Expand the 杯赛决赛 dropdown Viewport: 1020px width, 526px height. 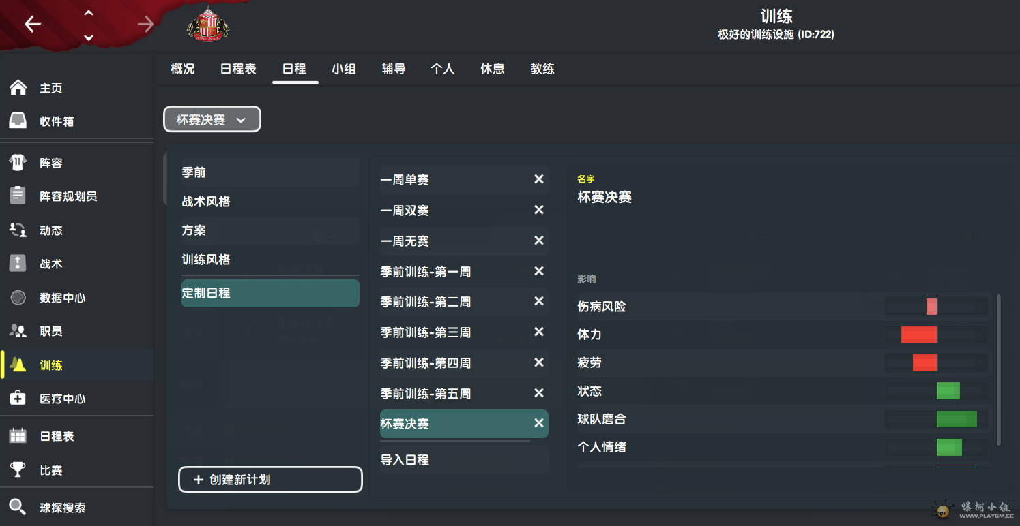tap(212, 120)
